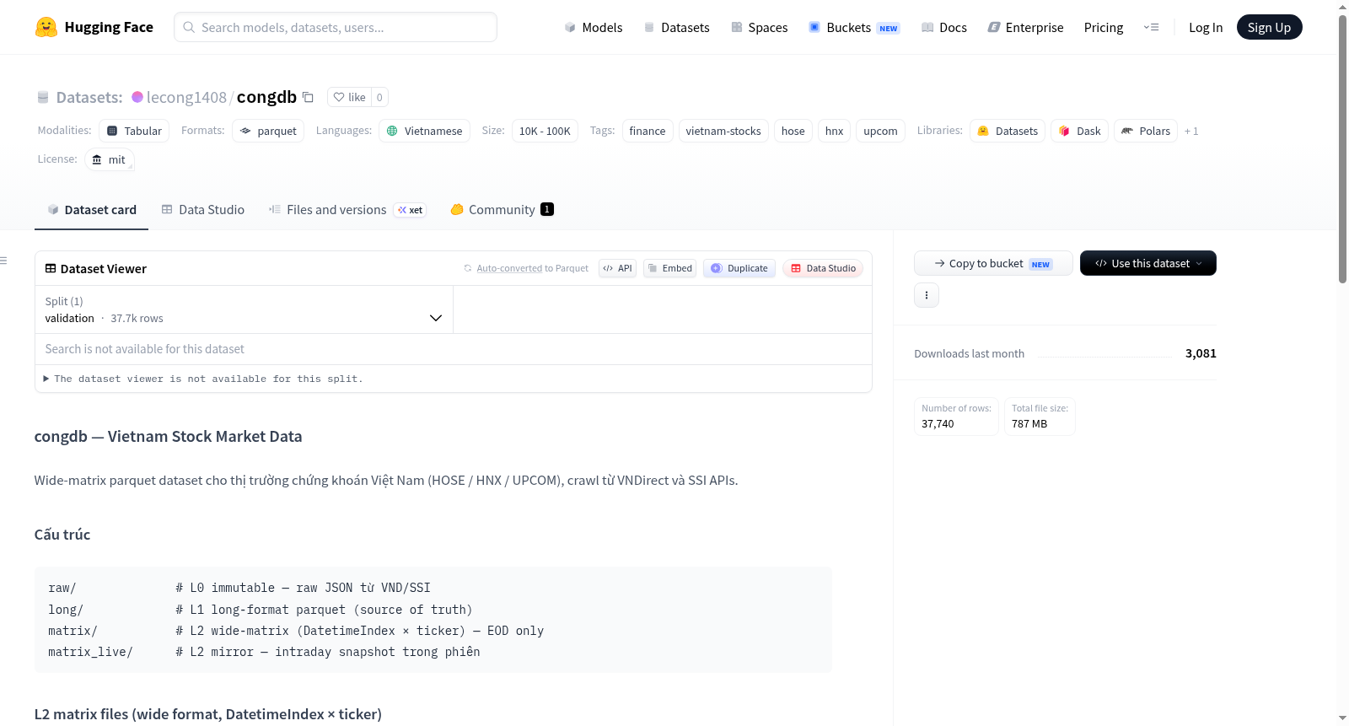
Task: Click the API button in Dataset Viewer
Action: click(617, 268)
